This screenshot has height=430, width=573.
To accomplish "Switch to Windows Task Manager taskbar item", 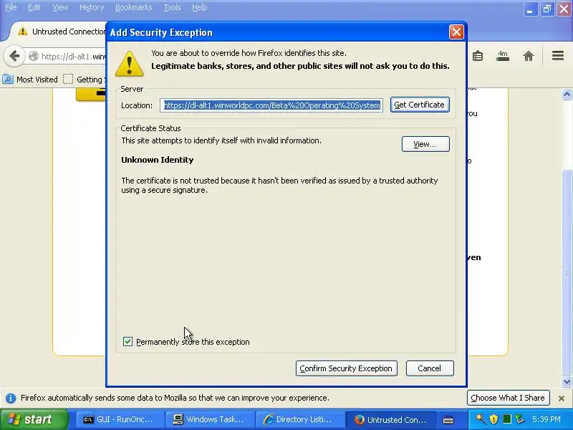I will coord(209,420).
